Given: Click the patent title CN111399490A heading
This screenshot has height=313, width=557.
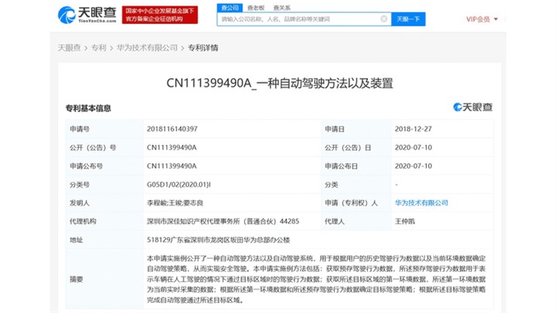Looking at the screenshot, I should (279, 82).
